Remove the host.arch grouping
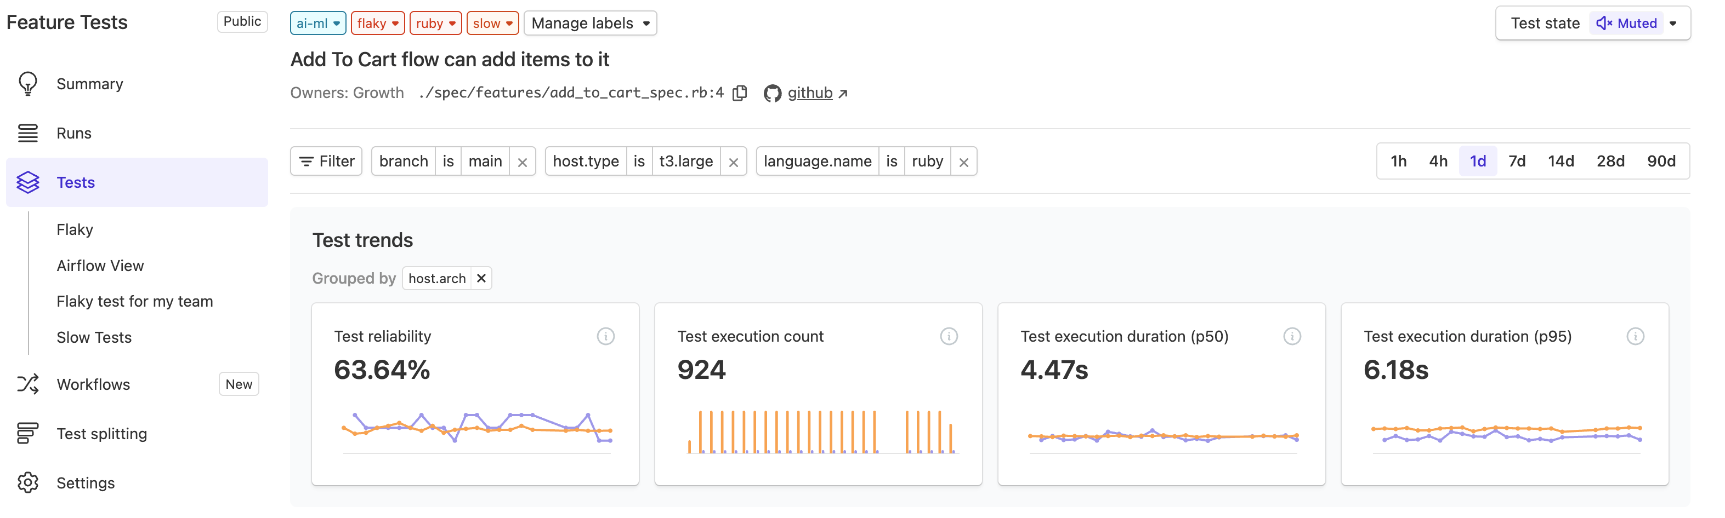Screen dimensions: 1725x518 pyautogui.click(x=481, y=278)
